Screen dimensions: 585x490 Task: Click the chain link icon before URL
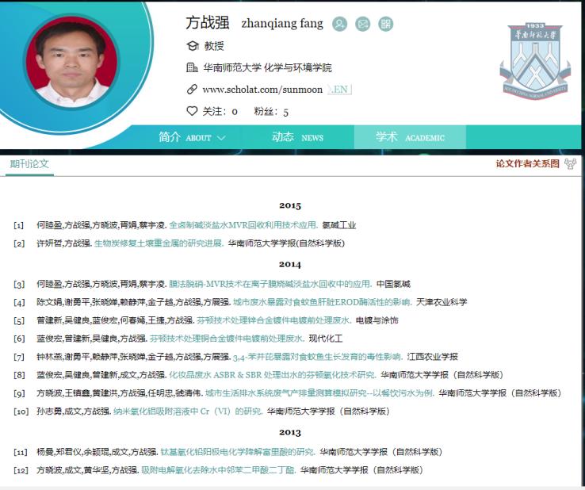click(191, 90)
